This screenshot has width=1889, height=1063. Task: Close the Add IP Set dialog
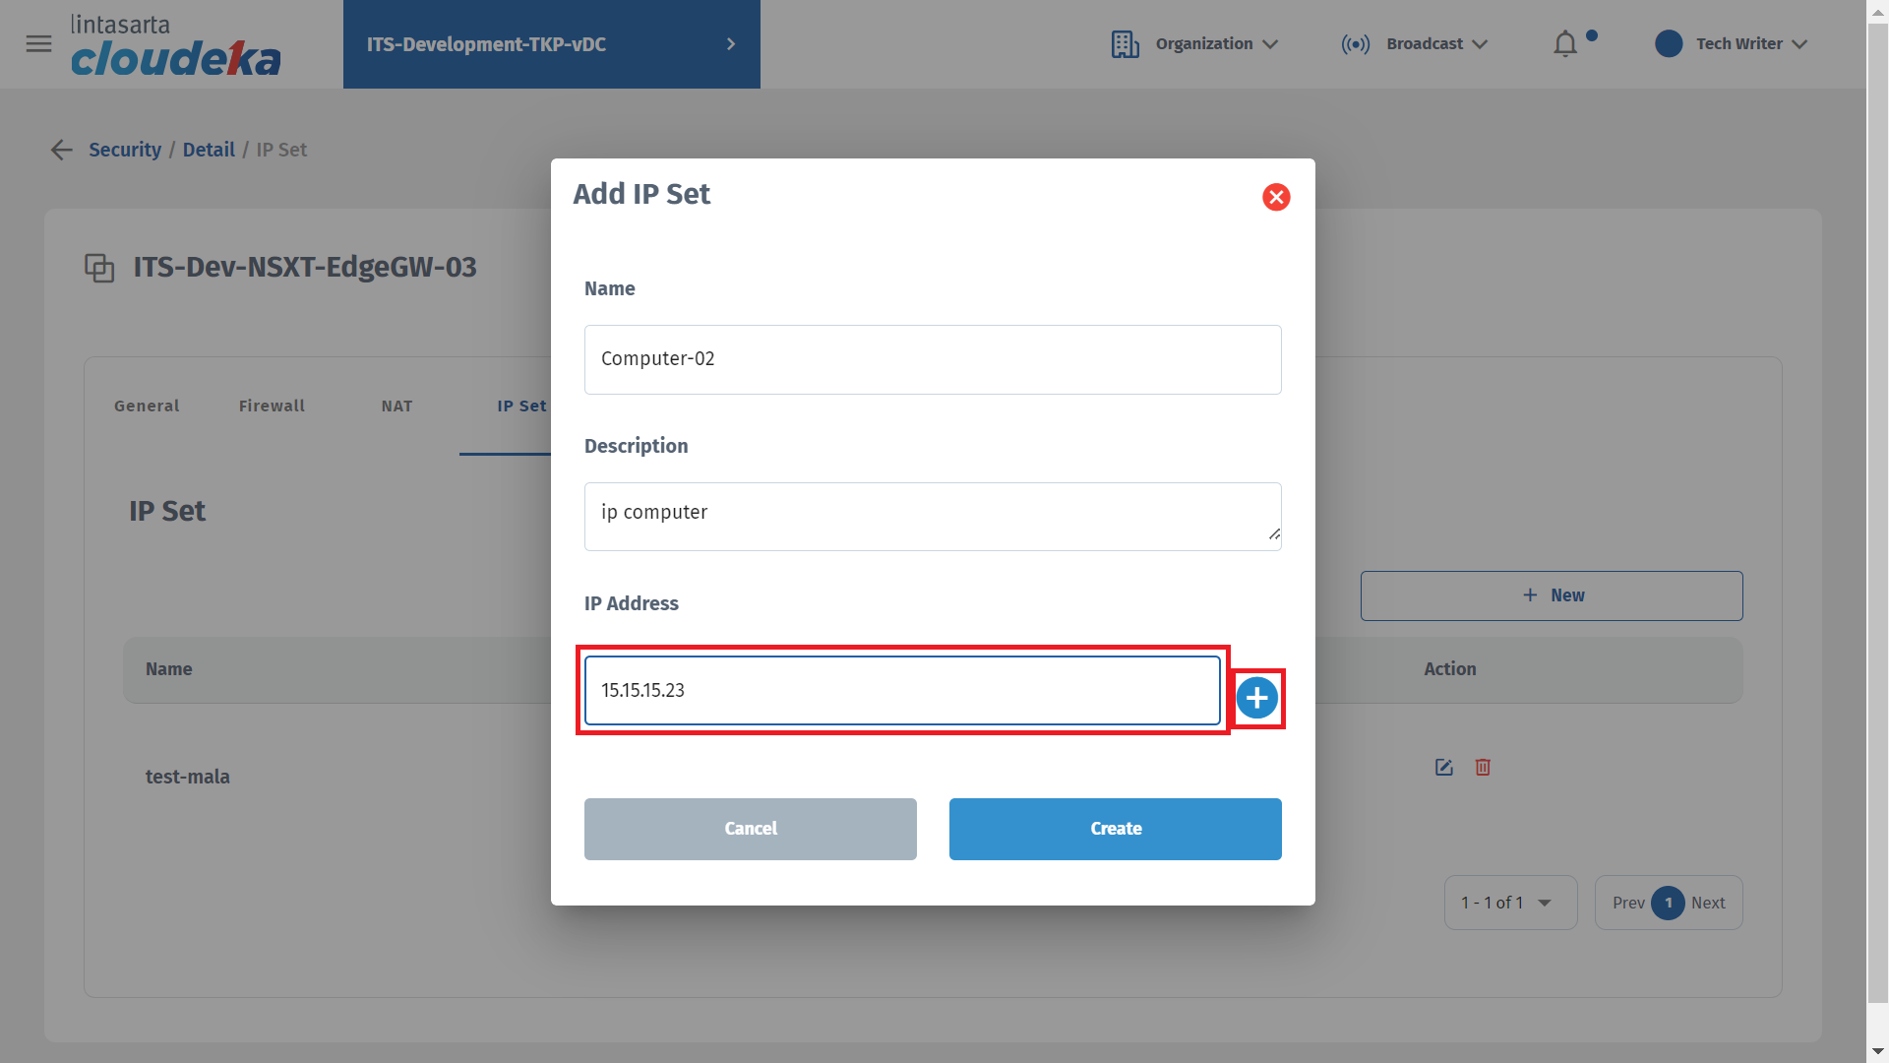point(1276,197)
